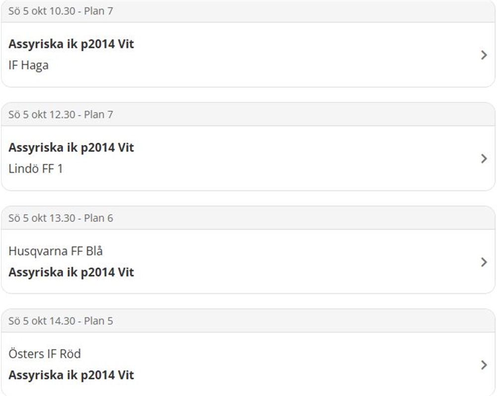
Task: Click Assyriska ik p2014 Vit in 10.30 match
Action: (x=71, y=44)
